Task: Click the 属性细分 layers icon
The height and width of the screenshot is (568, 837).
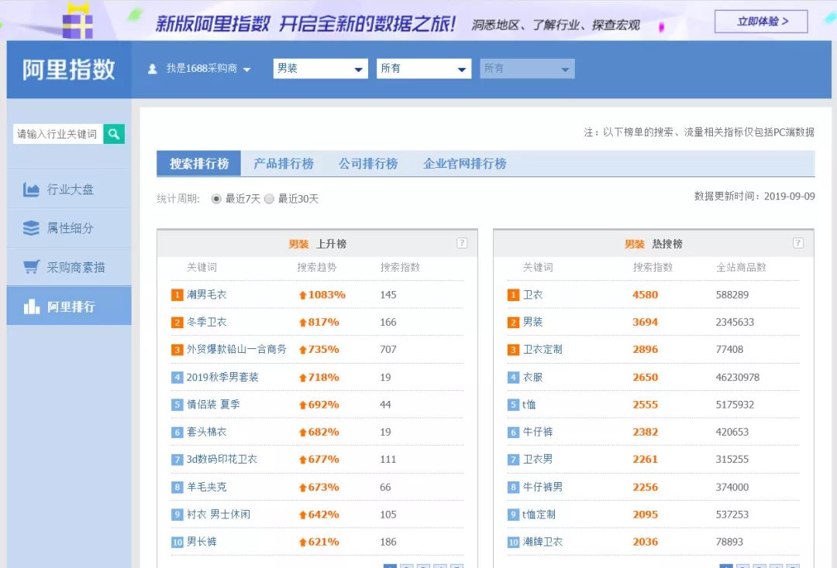Action: tap(31, 228)
